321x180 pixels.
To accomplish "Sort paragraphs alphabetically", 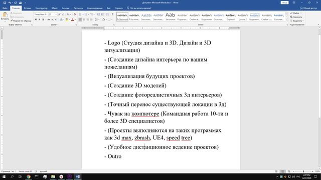I will tap(107, 14).
